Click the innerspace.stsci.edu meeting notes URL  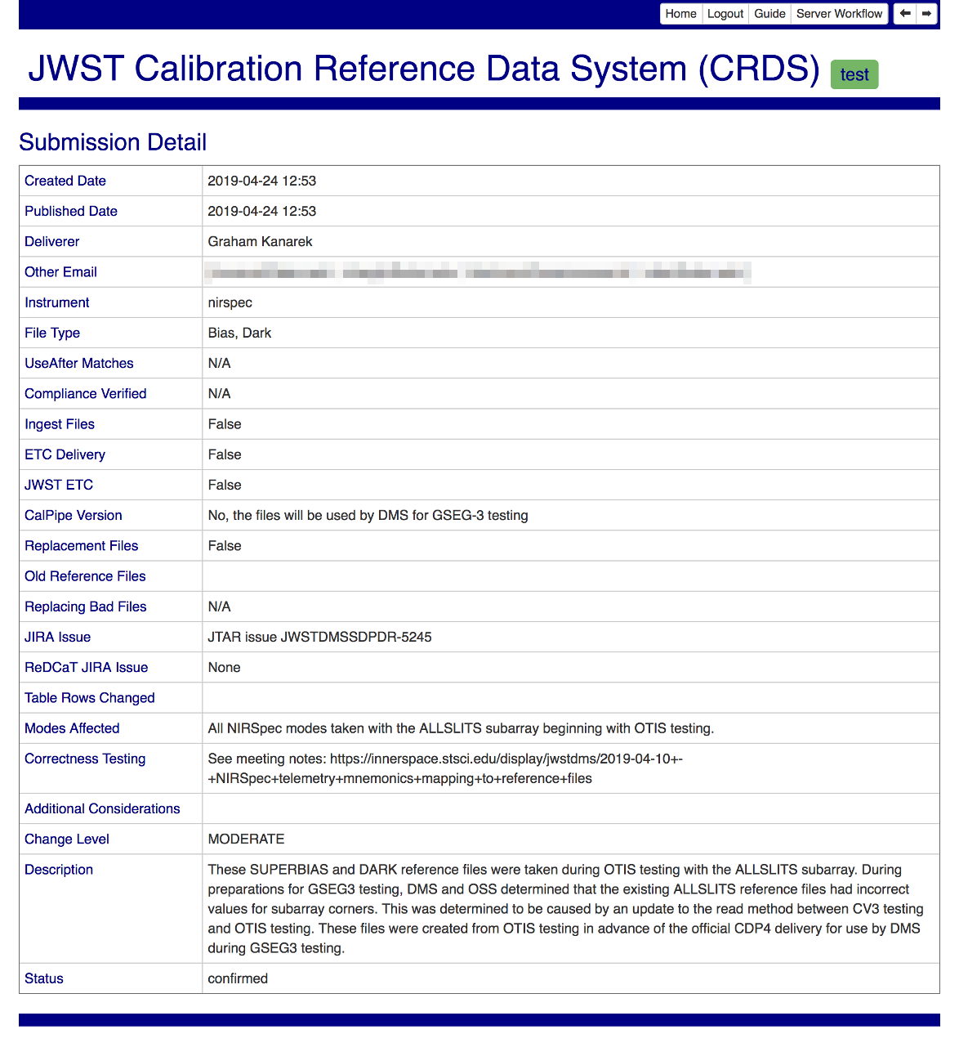coord(445,768)
